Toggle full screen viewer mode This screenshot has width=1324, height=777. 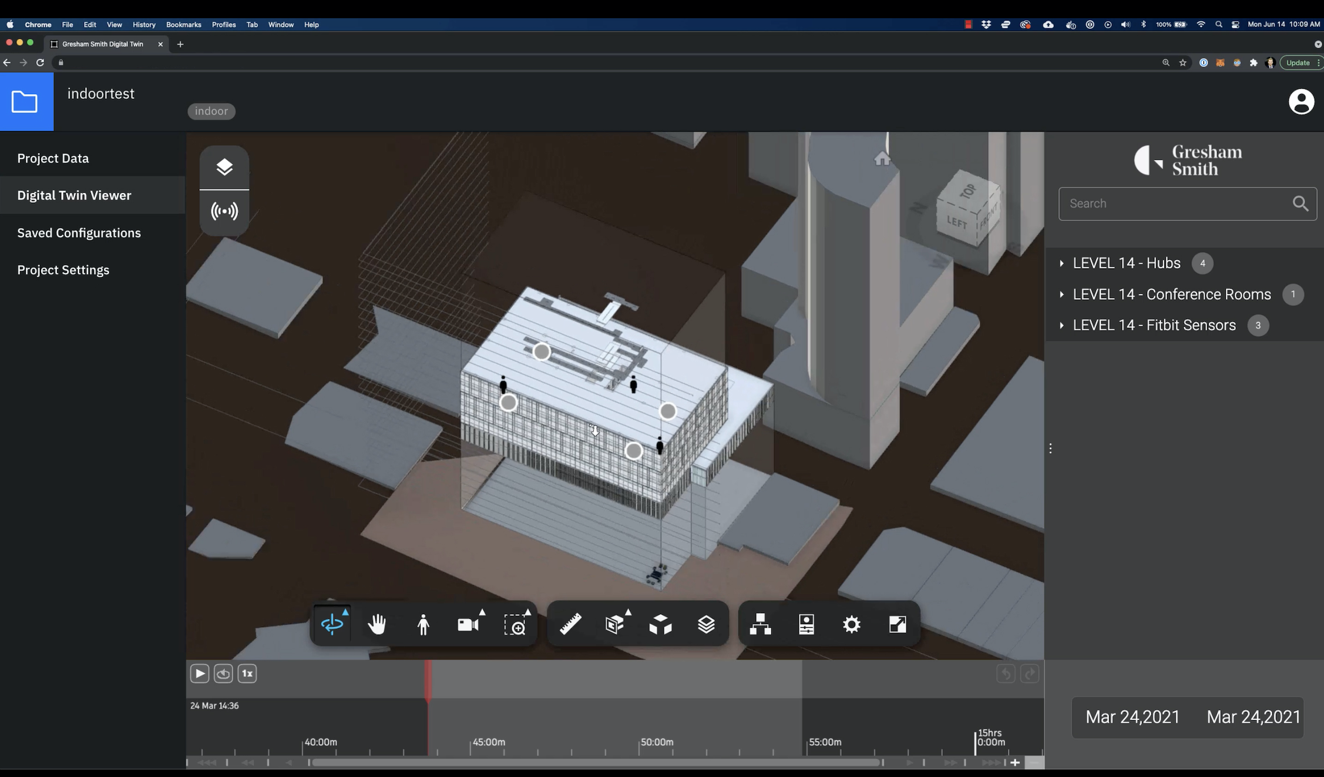[898, 624]
